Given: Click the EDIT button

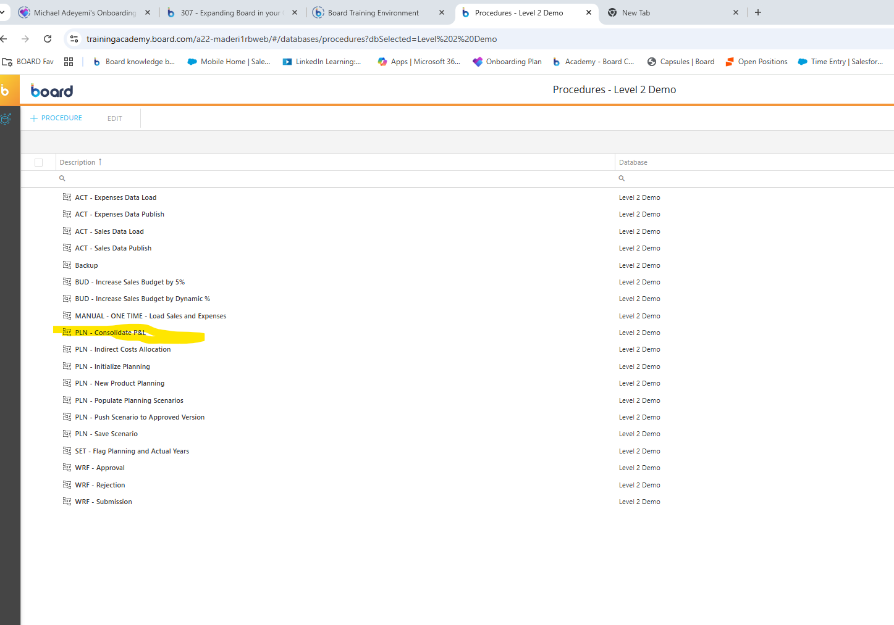Looking at the screenshot, I should click(115, 118).
